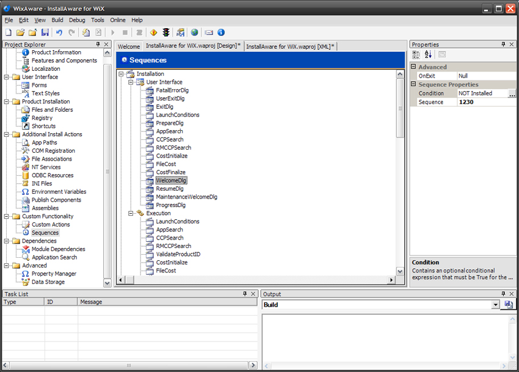Screen dimensions: 519x372
Task: Select Custom Actions in Project Explorer
Action: 51,225
